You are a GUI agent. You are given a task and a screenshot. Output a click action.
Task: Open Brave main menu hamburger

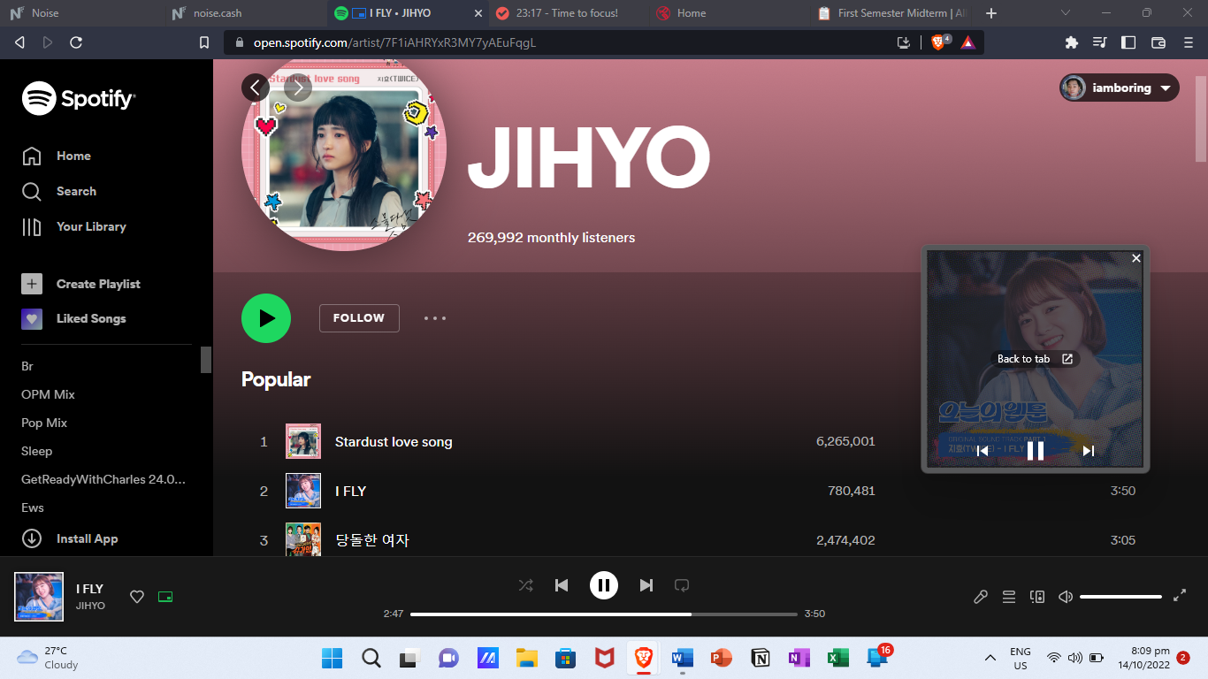(1188, 42)
